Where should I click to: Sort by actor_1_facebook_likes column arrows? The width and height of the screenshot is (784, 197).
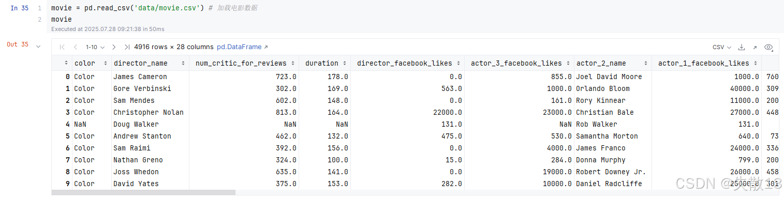(x=756, y=63)
